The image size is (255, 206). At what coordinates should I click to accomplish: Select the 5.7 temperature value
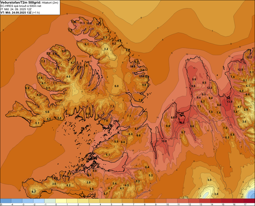tap(106, 194)
